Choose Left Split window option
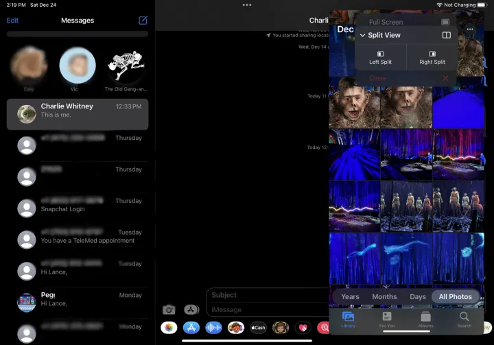Image resolution: width=494 pixels, height=345 pixels. pyautogui.click(x=380, y=57)
